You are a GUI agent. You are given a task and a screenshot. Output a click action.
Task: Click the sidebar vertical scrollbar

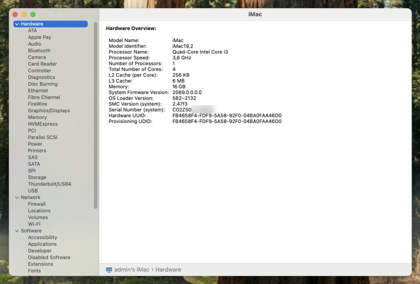(x=96, y=116)
